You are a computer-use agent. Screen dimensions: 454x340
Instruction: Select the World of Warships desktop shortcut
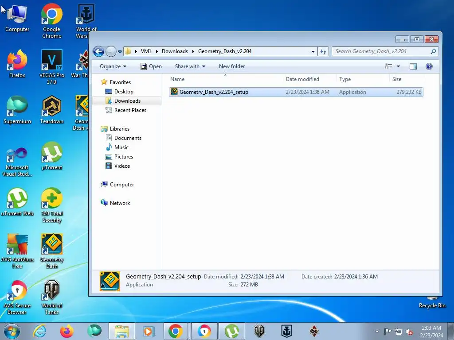tap(86, 21)
